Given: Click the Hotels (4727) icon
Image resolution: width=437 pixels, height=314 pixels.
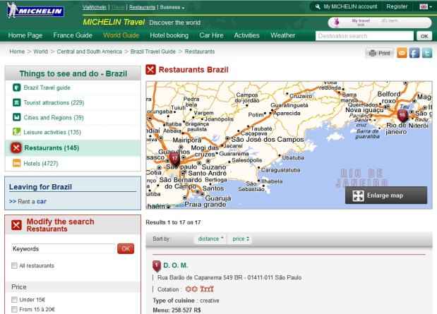Looking at the screenshot, I should [17, 163].
